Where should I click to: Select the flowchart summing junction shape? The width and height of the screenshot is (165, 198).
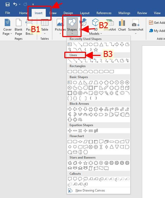[x=91, y=147]
